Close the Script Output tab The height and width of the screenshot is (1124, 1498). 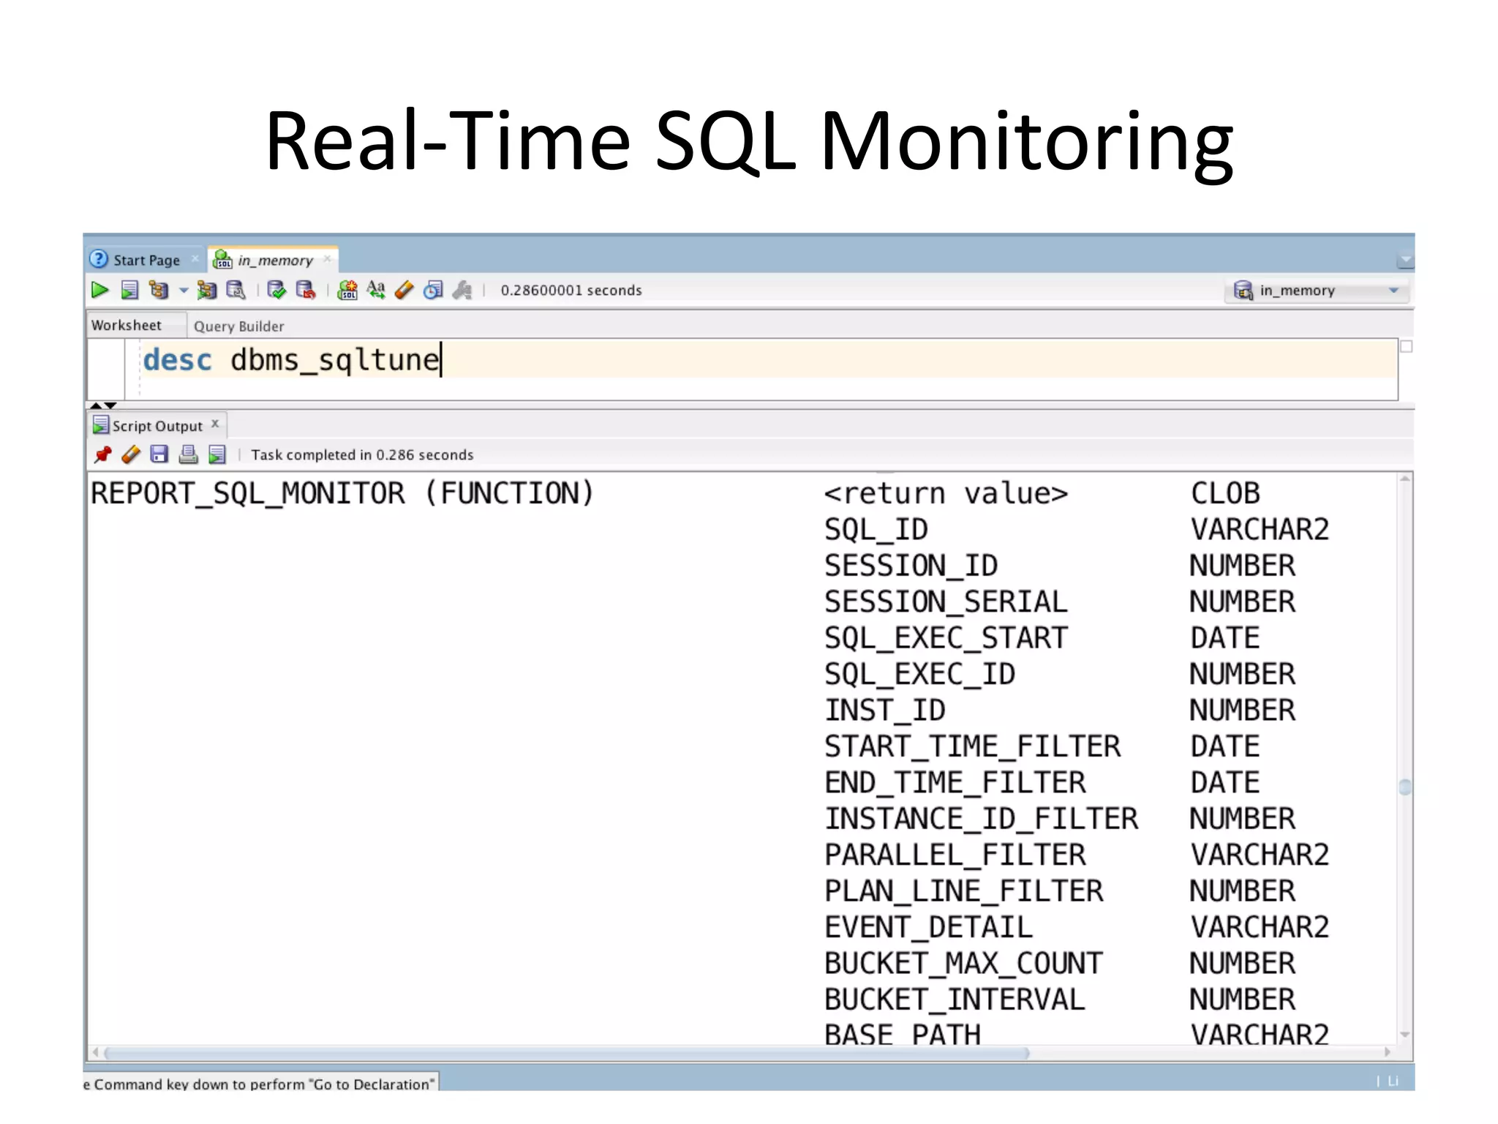pos(215,424)
